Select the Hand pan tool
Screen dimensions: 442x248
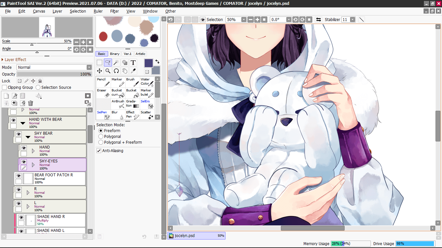pyautogui.click(x=125, y=71)
